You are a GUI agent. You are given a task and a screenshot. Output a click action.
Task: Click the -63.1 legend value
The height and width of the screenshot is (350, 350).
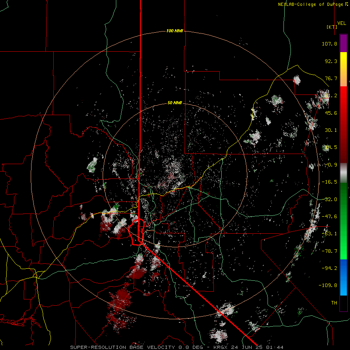tap(329, 234)
